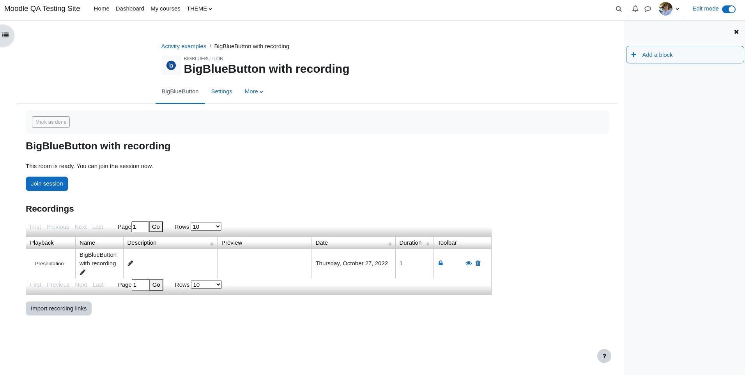Toggle the Edit mode switch
The width and height of the screenshot is (745, 375).
tap(729, 9)
